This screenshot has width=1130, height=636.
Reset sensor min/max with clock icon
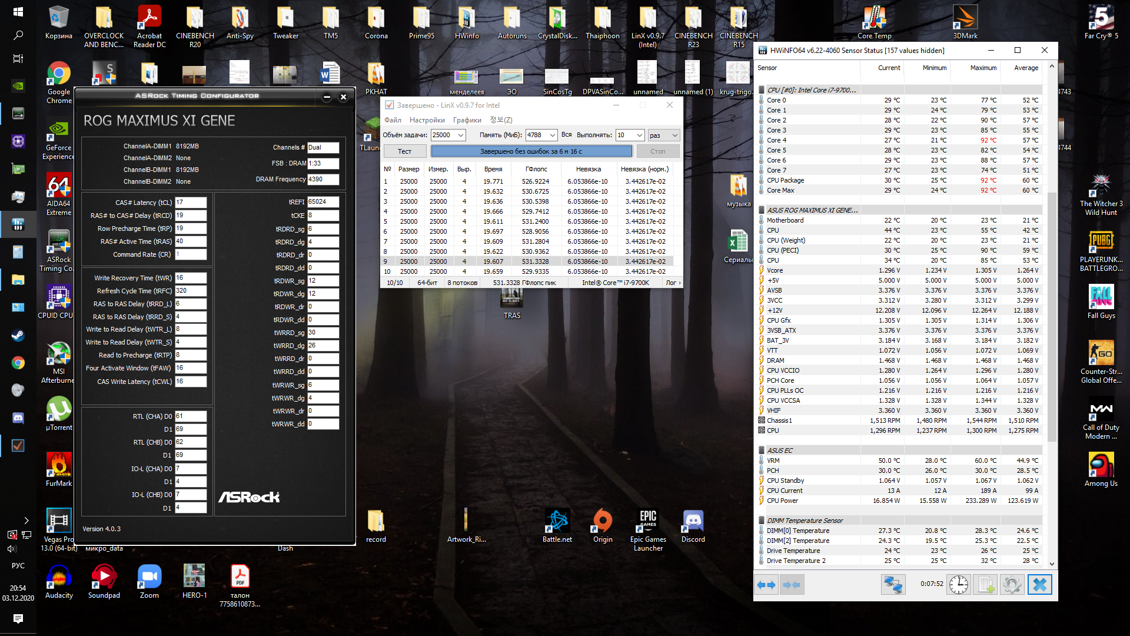(959, 585)
